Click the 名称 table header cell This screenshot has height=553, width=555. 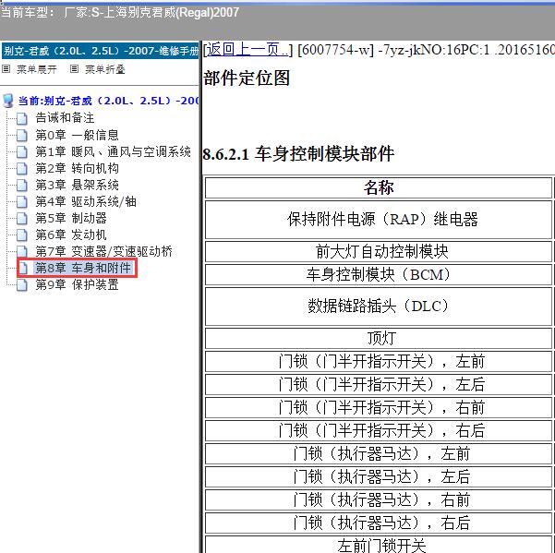(x=379, y=187)
